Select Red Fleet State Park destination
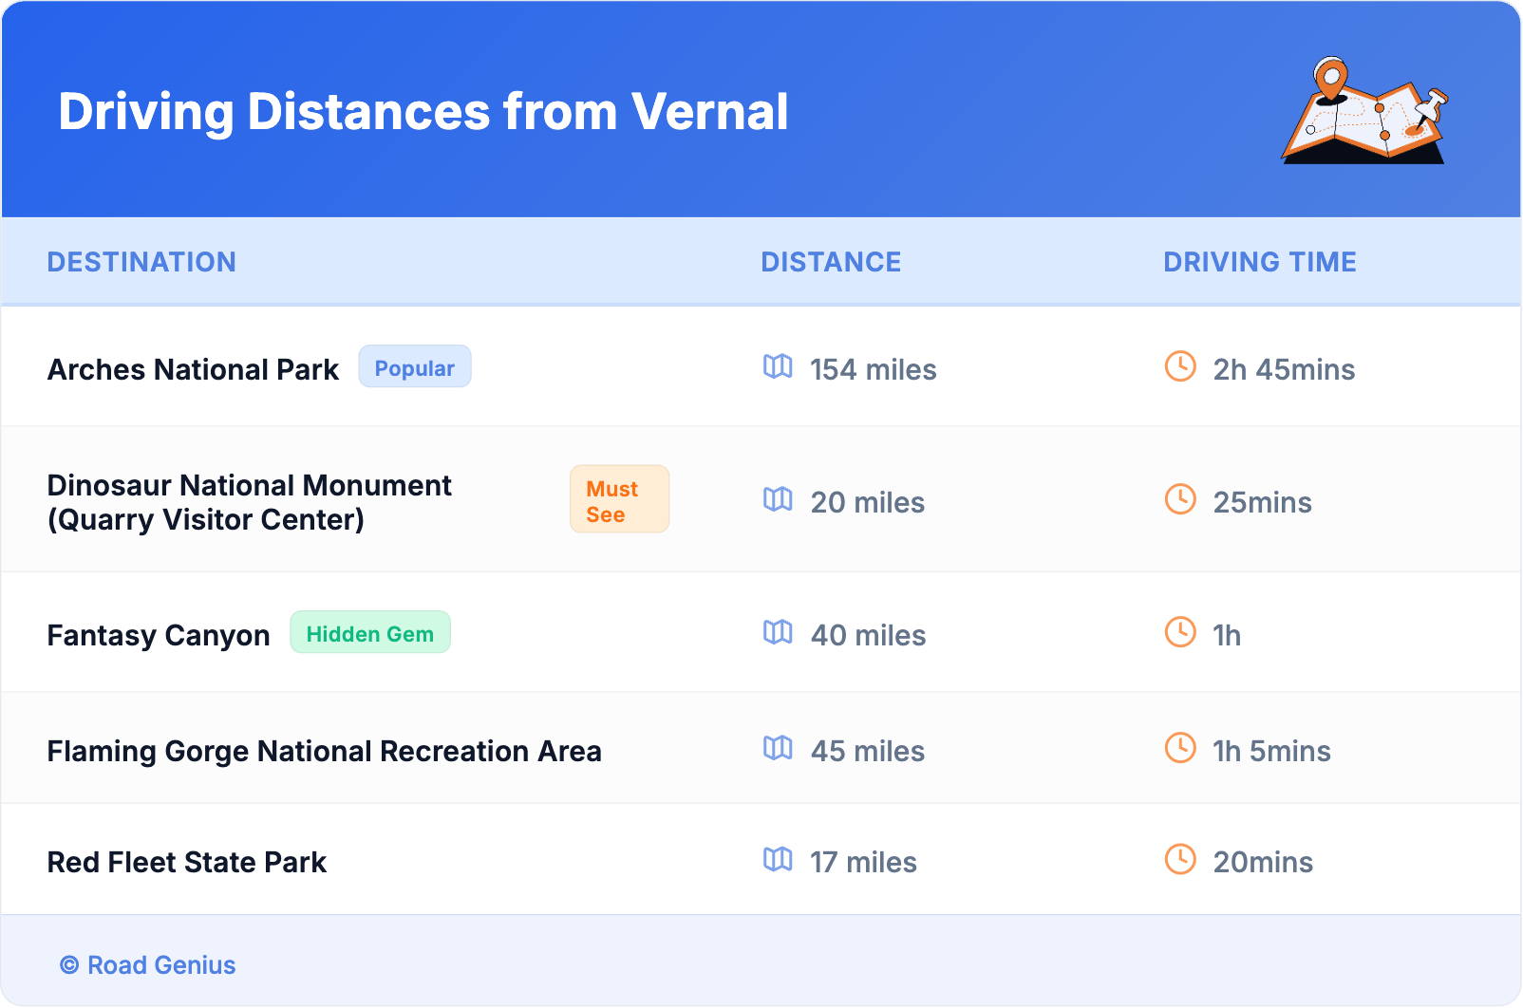 coord(187,862)
